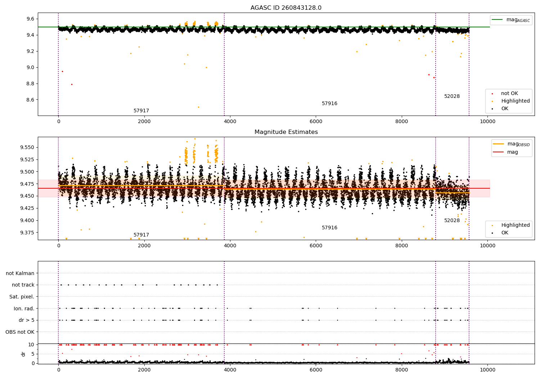Click the rotated 'dr' axis label
The width and height of the screenshot is (540, 378).
click(x=23, y=354)
